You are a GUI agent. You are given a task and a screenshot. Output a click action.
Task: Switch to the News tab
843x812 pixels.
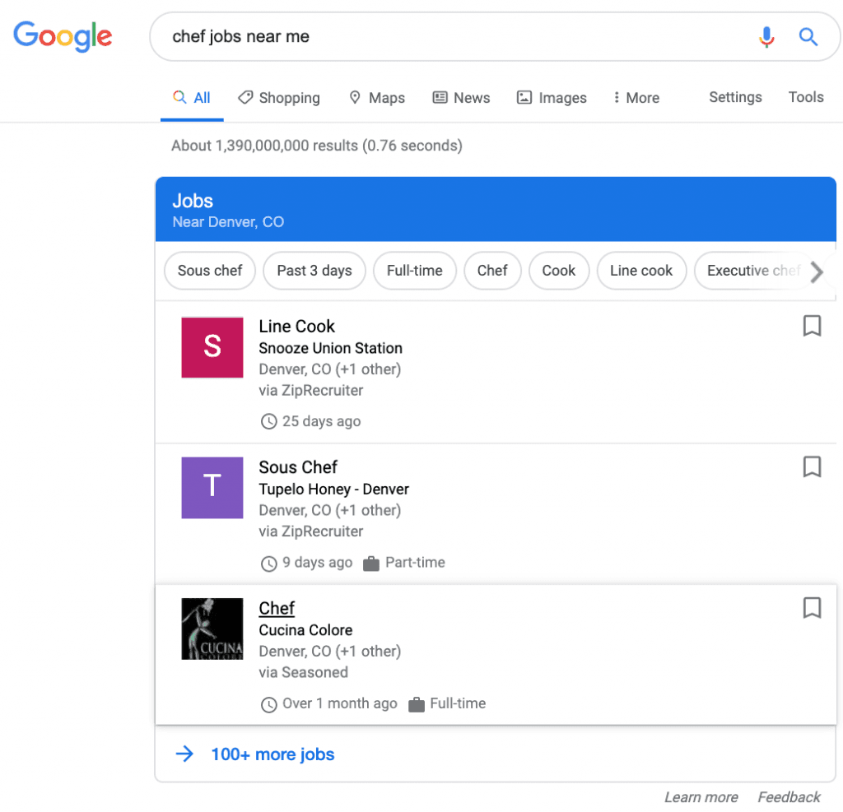461,98
